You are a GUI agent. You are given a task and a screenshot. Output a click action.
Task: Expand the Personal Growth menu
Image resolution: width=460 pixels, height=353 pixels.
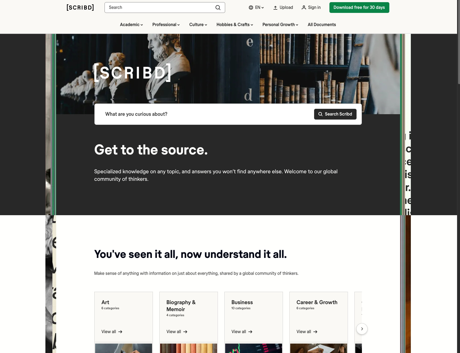pos(280,25)
